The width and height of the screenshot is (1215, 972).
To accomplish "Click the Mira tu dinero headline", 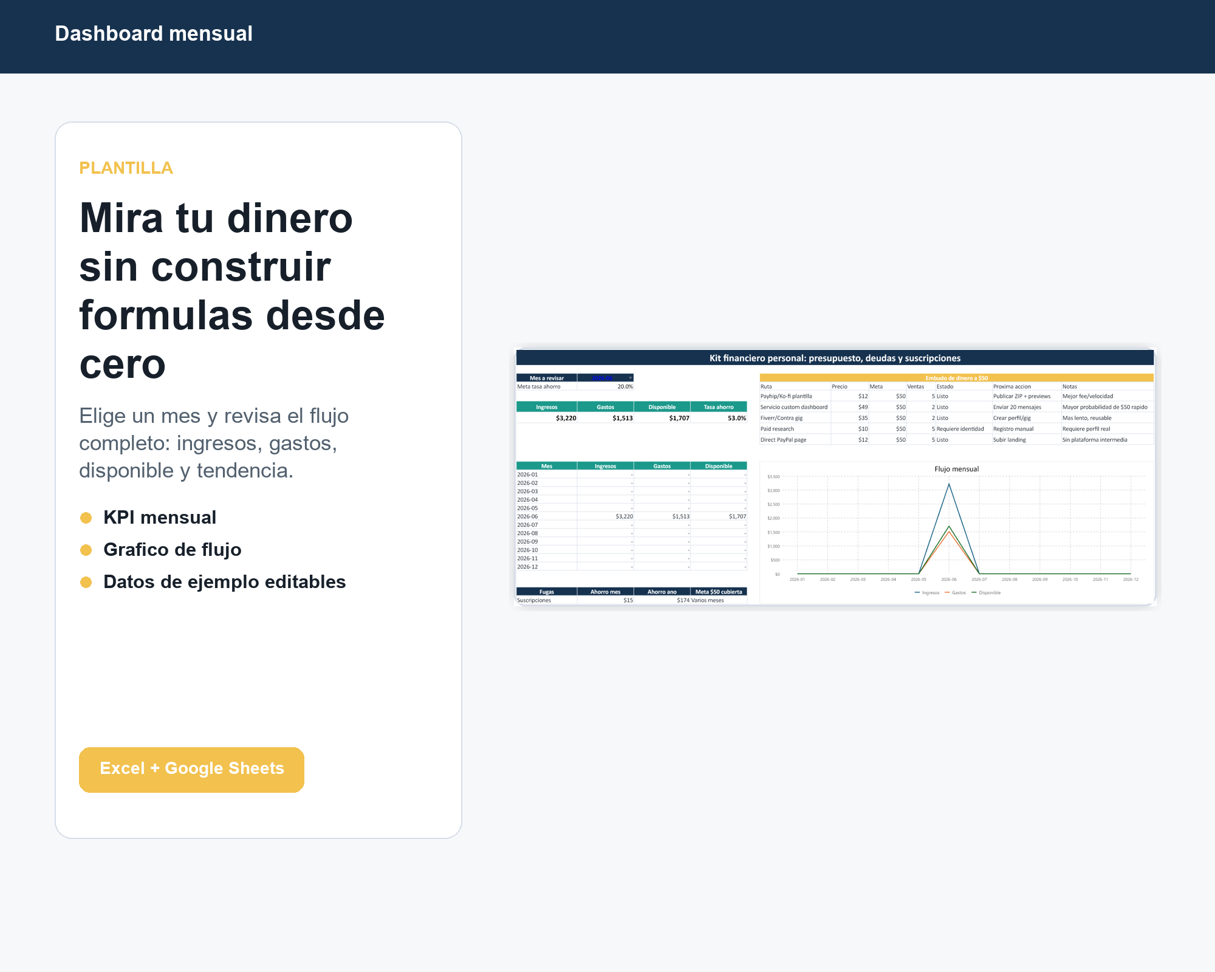I will pyautogui.click(x=232, y=291).
